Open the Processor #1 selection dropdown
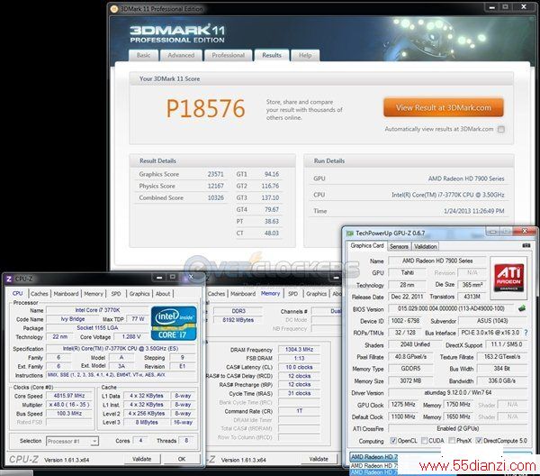The width and height of the screenshot is (540, 476). (72, 441)
